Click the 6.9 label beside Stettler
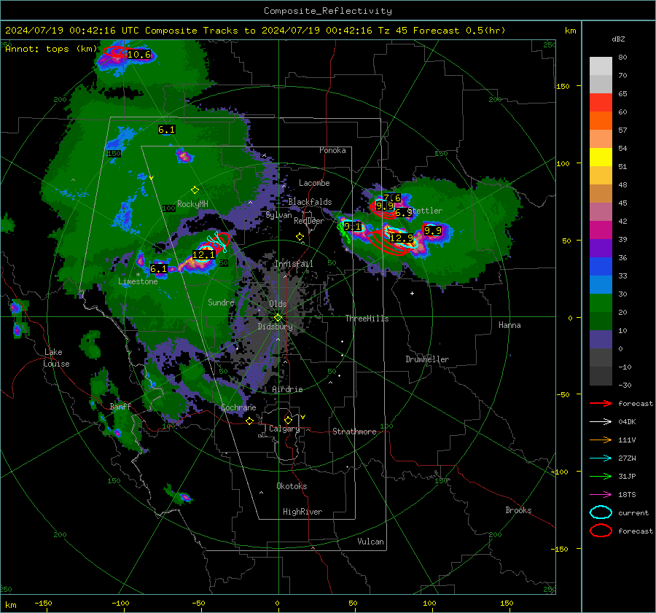656x613 pixels. pyautogui.click(x=403, y=213)
